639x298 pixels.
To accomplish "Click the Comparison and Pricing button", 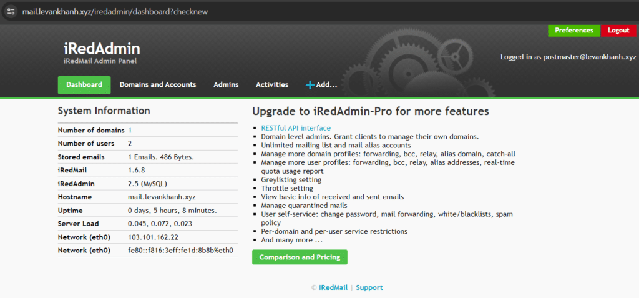I will click(300, 257).
